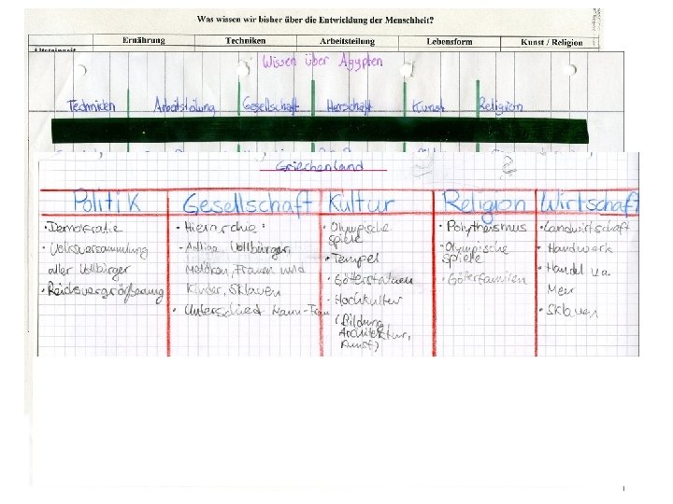The width and height of the screenshot is (673, 504).
Task: Select the printed 'Techniken' header in bold type
Action: pyautogui.click(x=246, y=41)
